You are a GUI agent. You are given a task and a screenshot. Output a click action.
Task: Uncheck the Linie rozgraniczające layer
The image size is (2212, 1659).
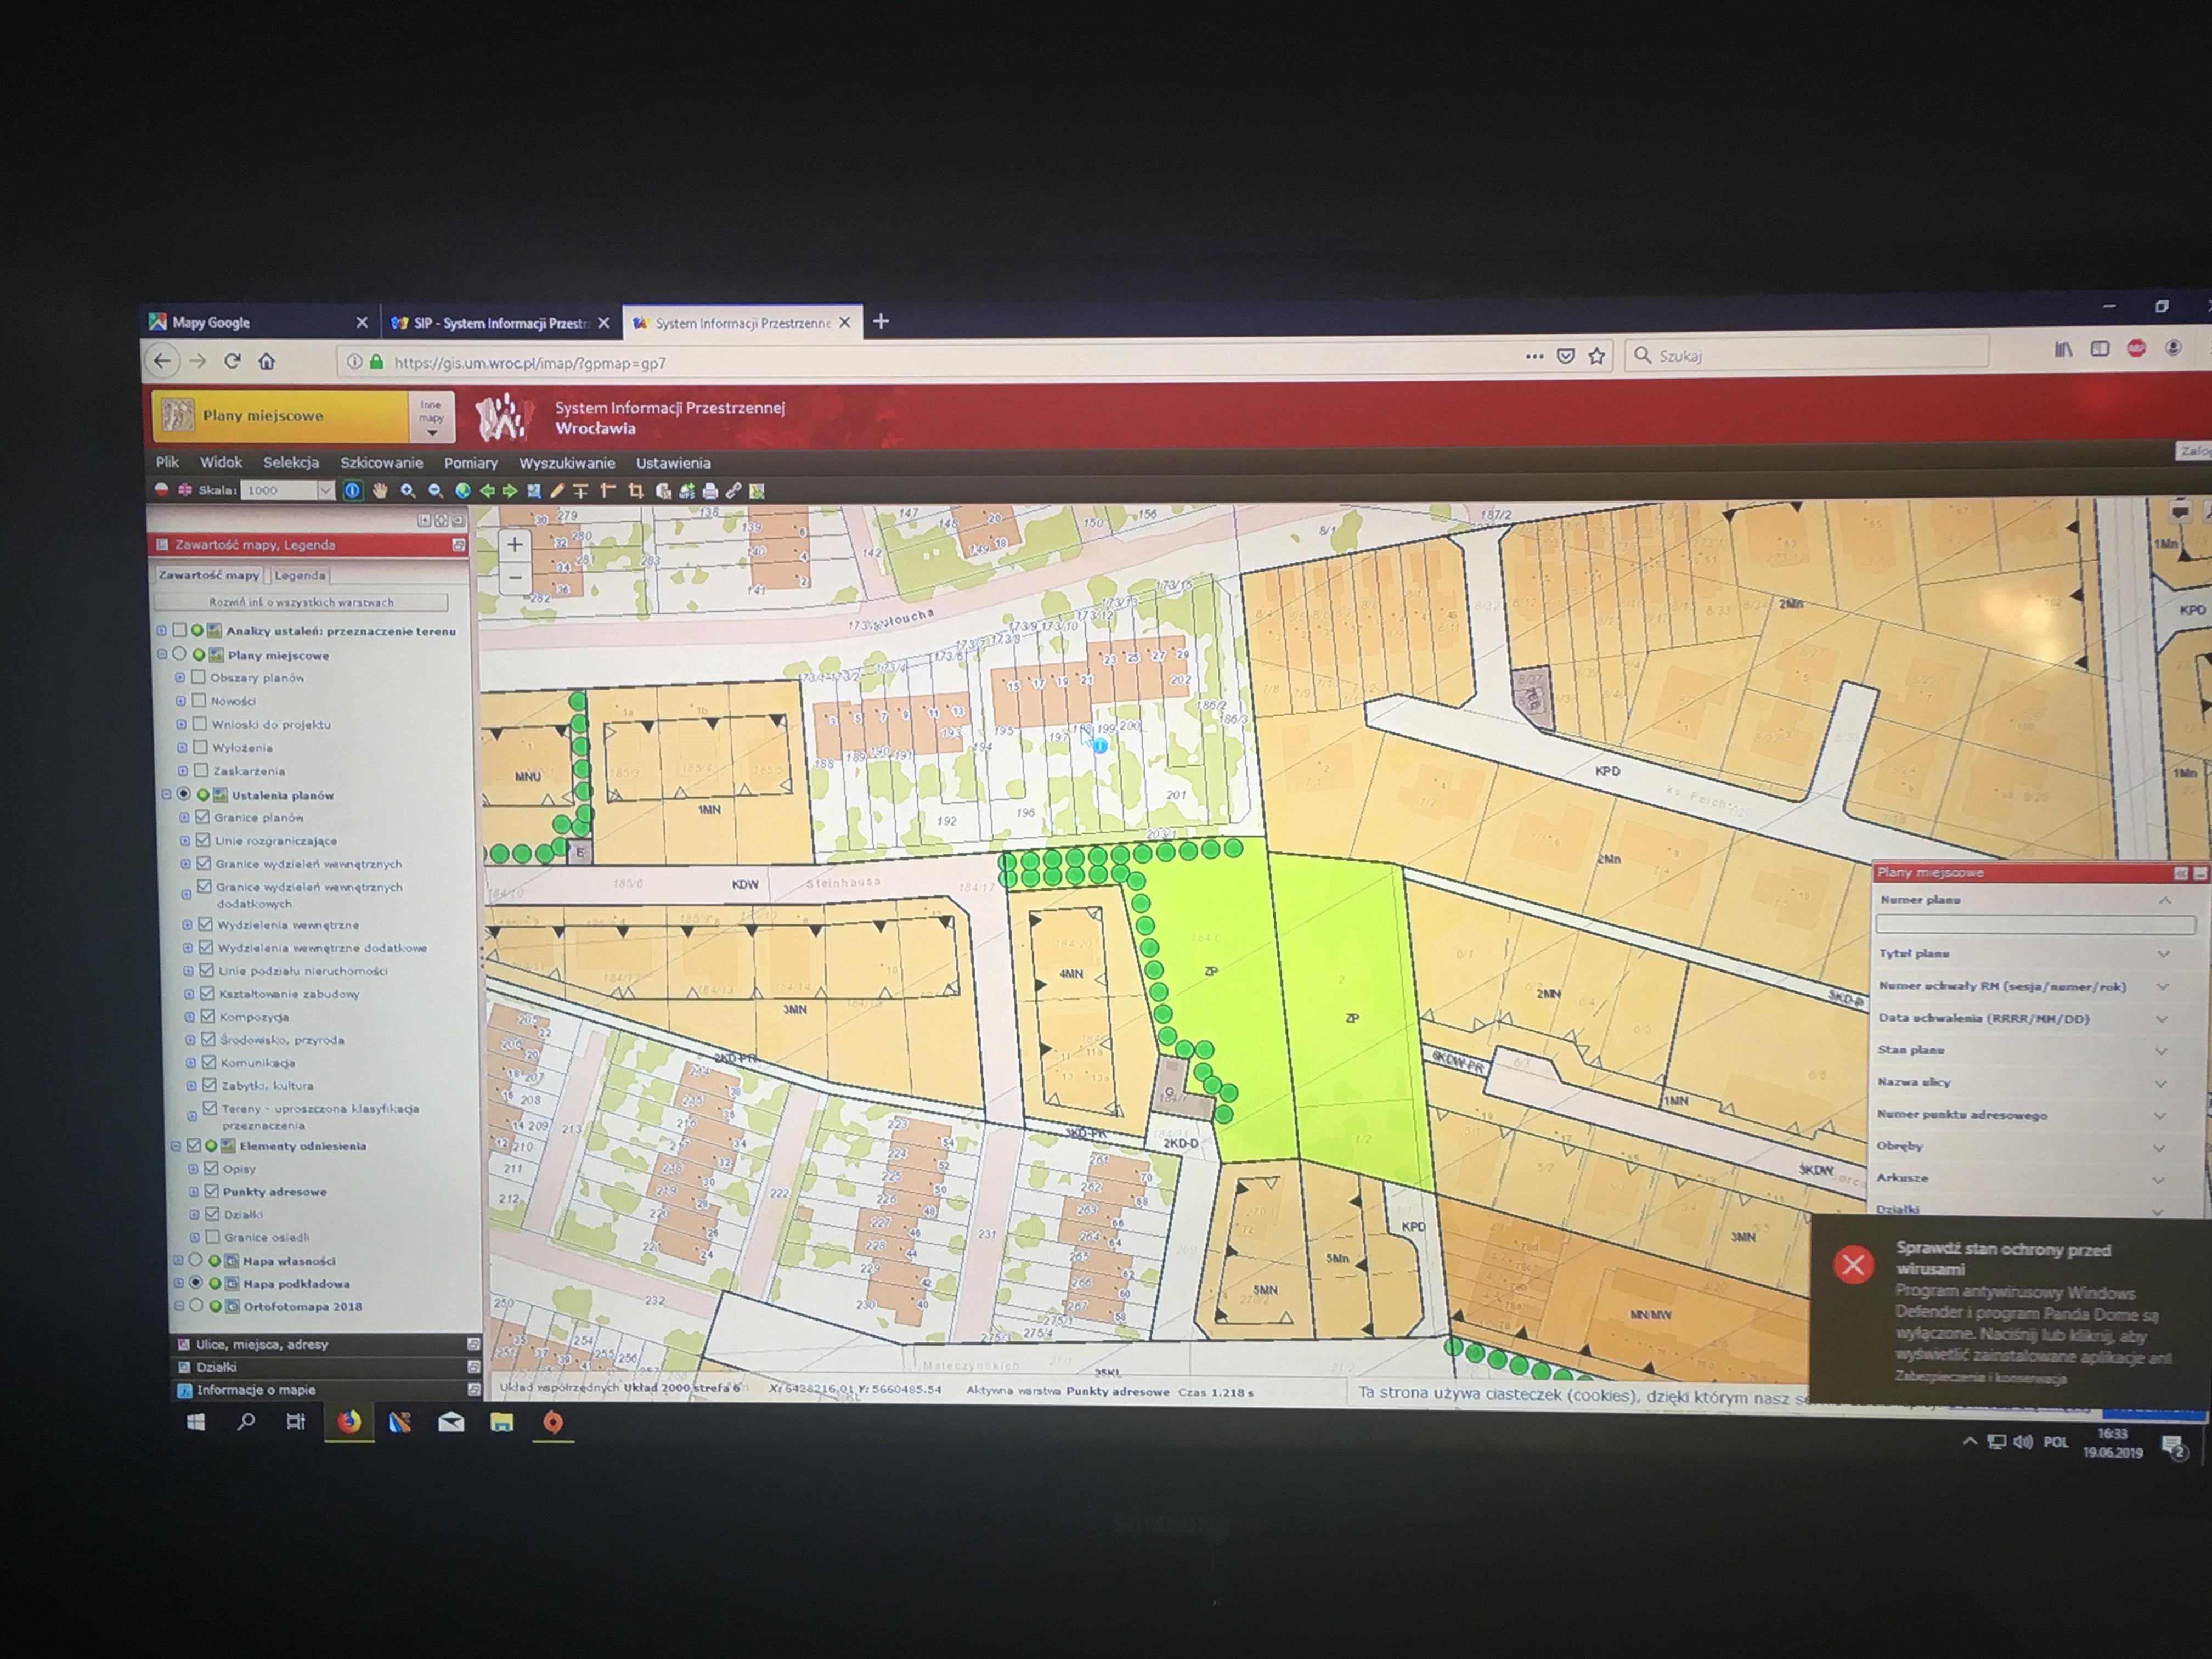(203, 840)
